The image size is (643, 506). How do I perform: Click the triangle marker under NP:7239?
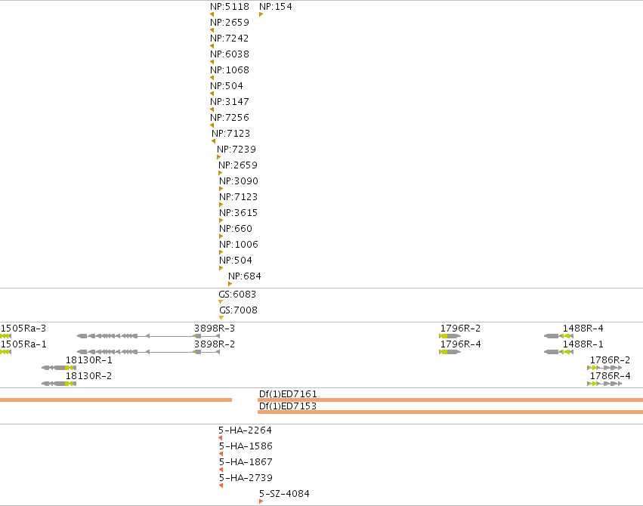pyautogui.click(x=218, y=157)
